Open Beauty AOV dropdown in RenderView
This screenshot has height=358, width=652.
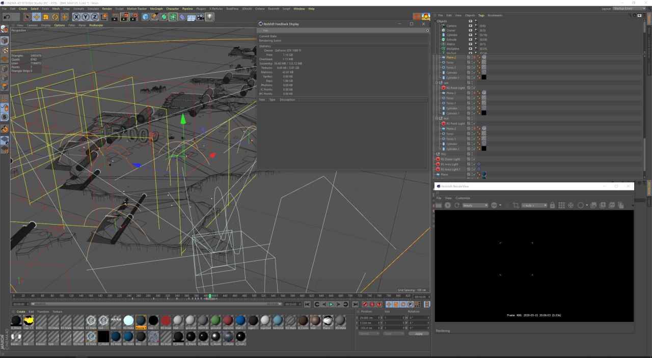click(475, 205)
